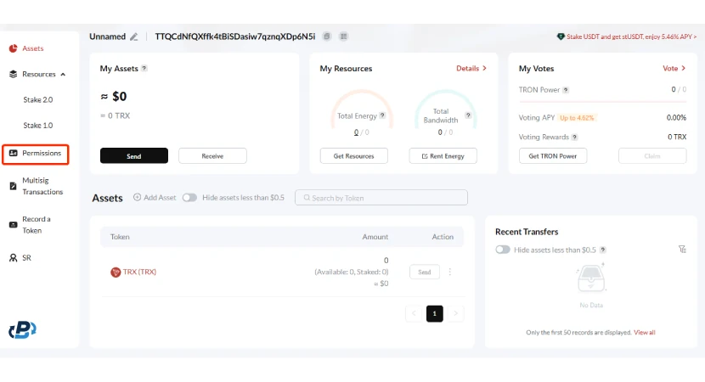Open View all transfers link
Viewport: 705px width, 382px height.
pos(645,333)
